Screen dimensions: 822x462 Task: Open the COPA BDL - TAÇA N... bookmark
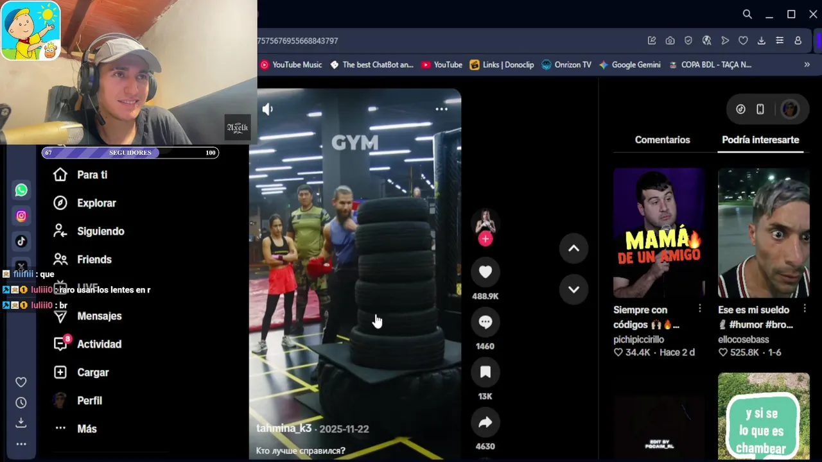(x=710, y=65)
